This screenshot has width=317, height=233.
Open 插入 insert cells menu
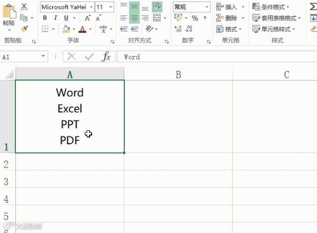pyautogui.click(x=230, y=7)
